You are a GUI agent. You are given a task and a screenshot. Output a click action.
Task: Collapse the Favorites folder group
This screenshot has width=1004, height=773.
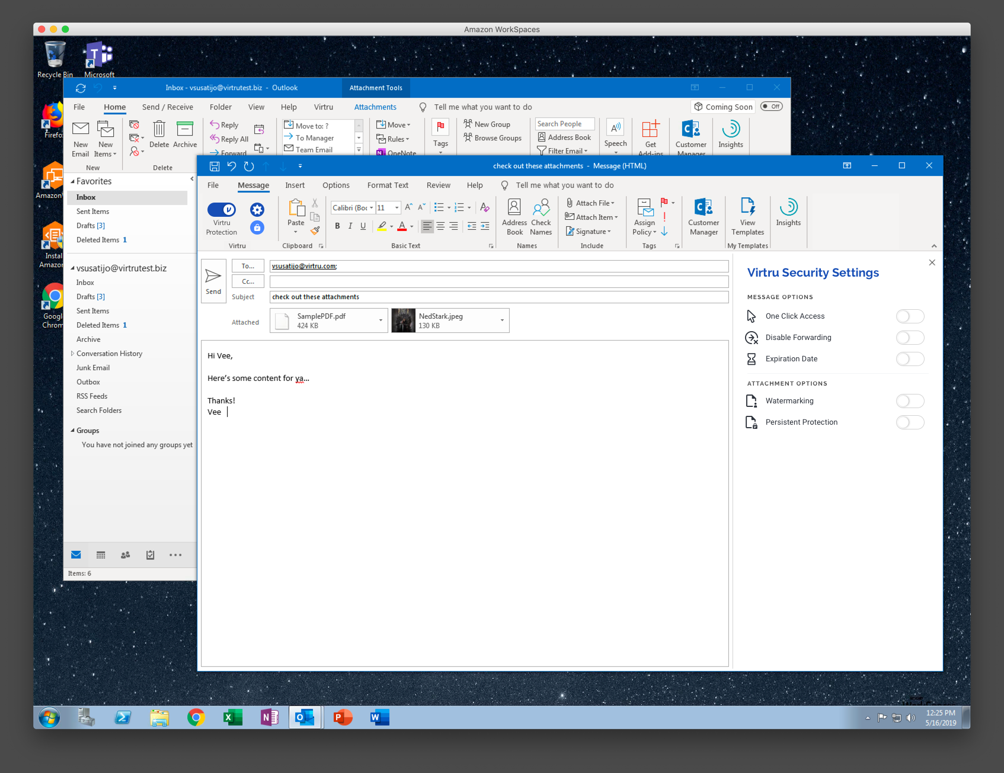point(73,182)
